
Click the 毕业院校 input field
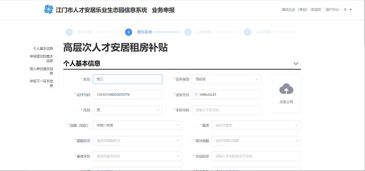(256, 157)
